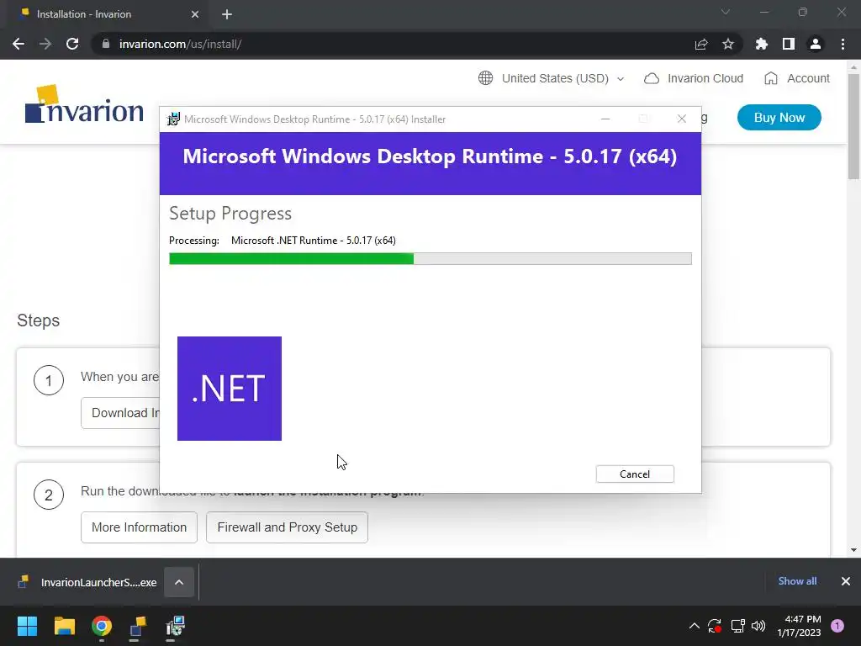The height and width of the screenshot is (646, 861).
Task: Click the Buy Now button
Action: click(x=779, y=118)
